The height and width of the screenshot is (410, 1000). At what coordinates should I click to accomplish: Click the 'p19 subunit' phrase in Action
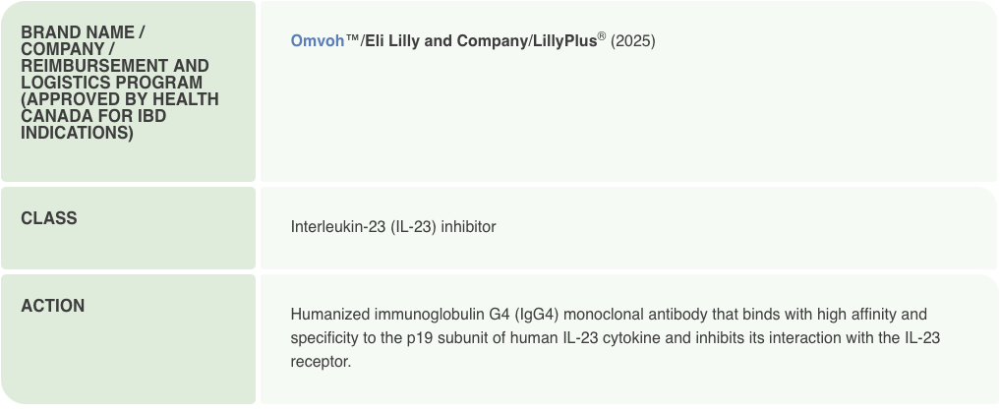point(446,338)
